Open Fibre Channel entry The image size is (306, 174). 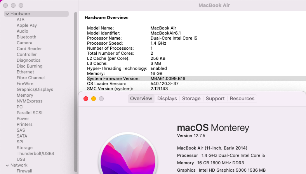(31, 78)
